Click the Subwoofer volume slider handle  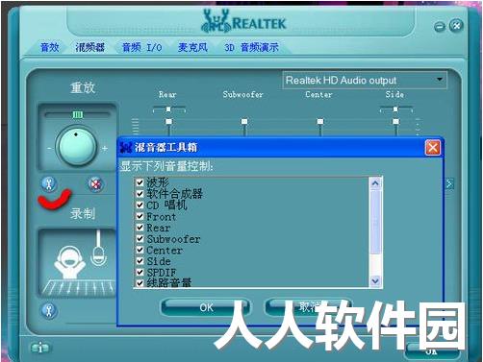pos(244,122)
